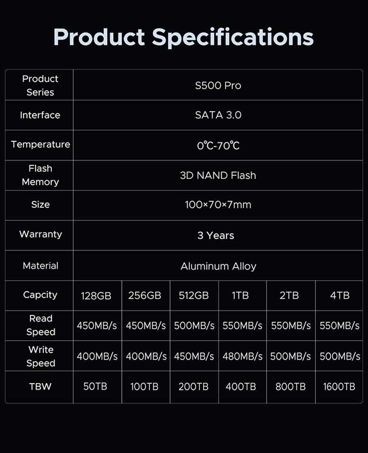
Task: Click the 512GB capacity cell
Action: (x=194, y=295)
